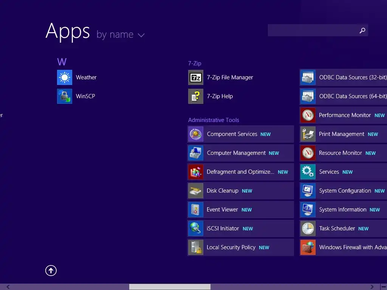Click the Services gears icon
The height and width of the screenshot is (290, 387).
(x=308, y=172)
